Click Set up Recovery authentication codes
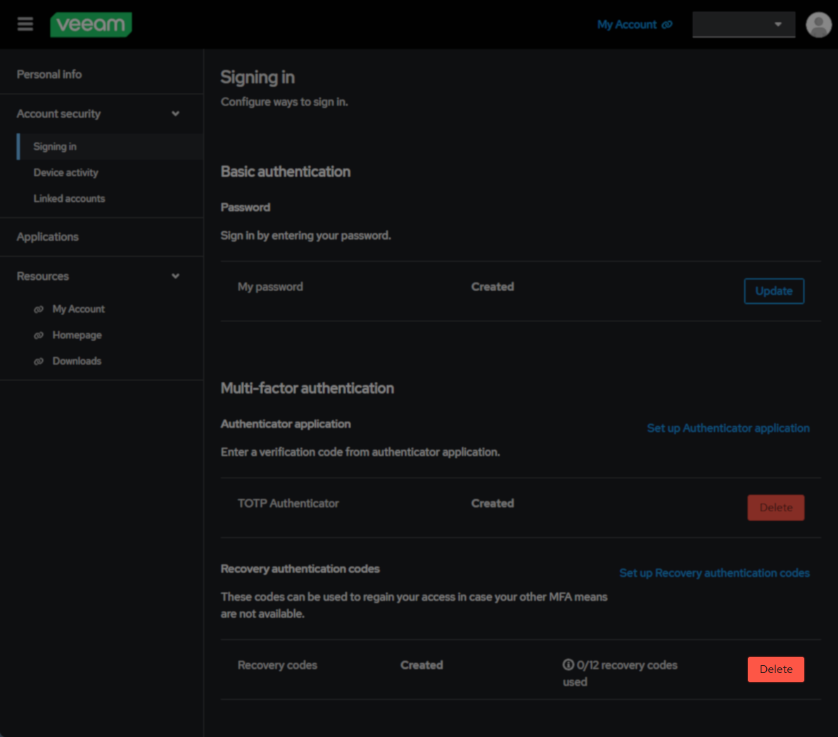The width and height of the screenshot is (838, 737). coord(714,573)
